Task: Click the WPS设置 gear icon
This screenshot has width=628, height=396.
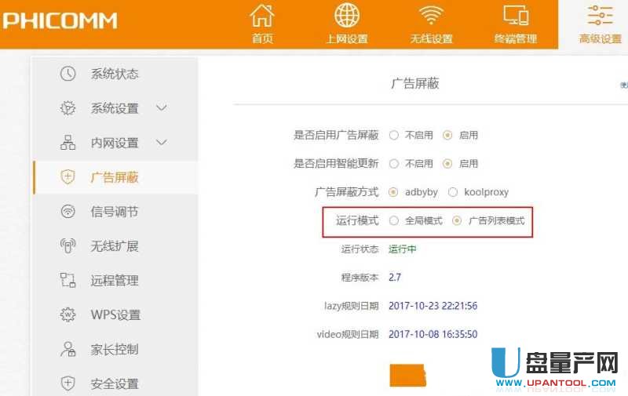Action: [x=68, y=314]
